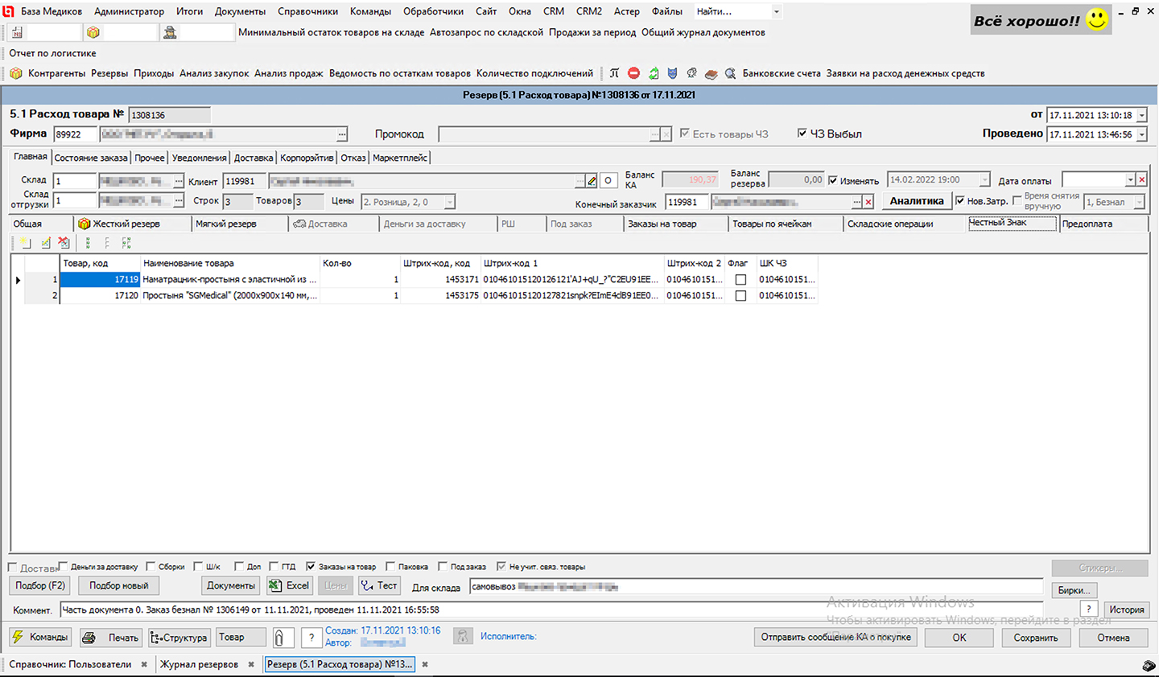
Task: Click the delete row icon with red X
Action: [64, 242]
